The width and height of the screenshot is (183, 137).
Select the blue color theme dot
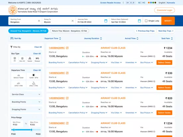[x=151, y=3]
